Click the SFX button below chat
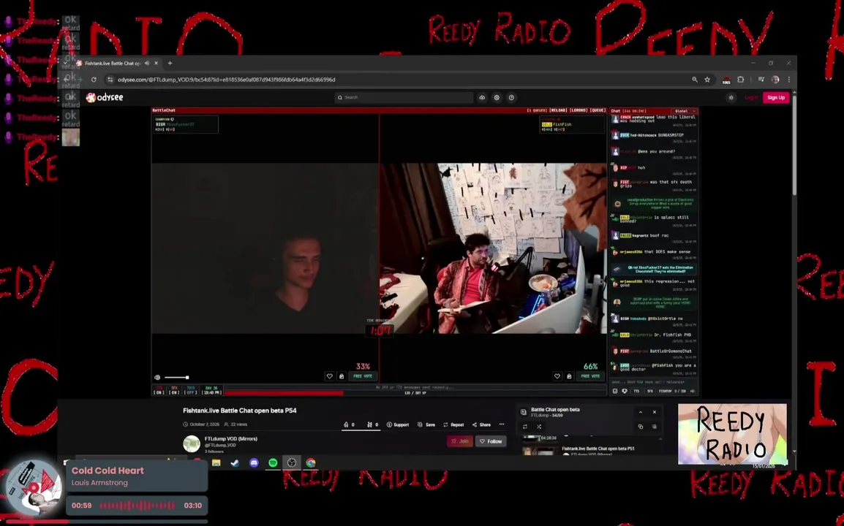 click(x=649, y=392)
